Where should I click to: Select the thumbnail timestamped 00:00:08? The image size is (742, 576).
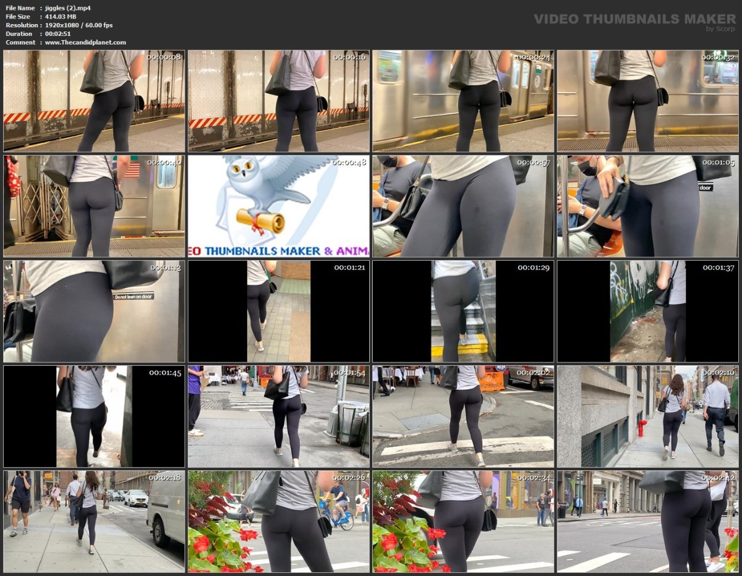[x=94, y=101]
